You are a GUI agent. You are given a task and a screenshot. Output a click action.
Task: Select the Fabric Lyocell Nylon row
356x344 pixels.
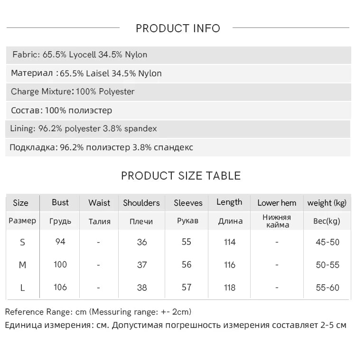(178, 55)
